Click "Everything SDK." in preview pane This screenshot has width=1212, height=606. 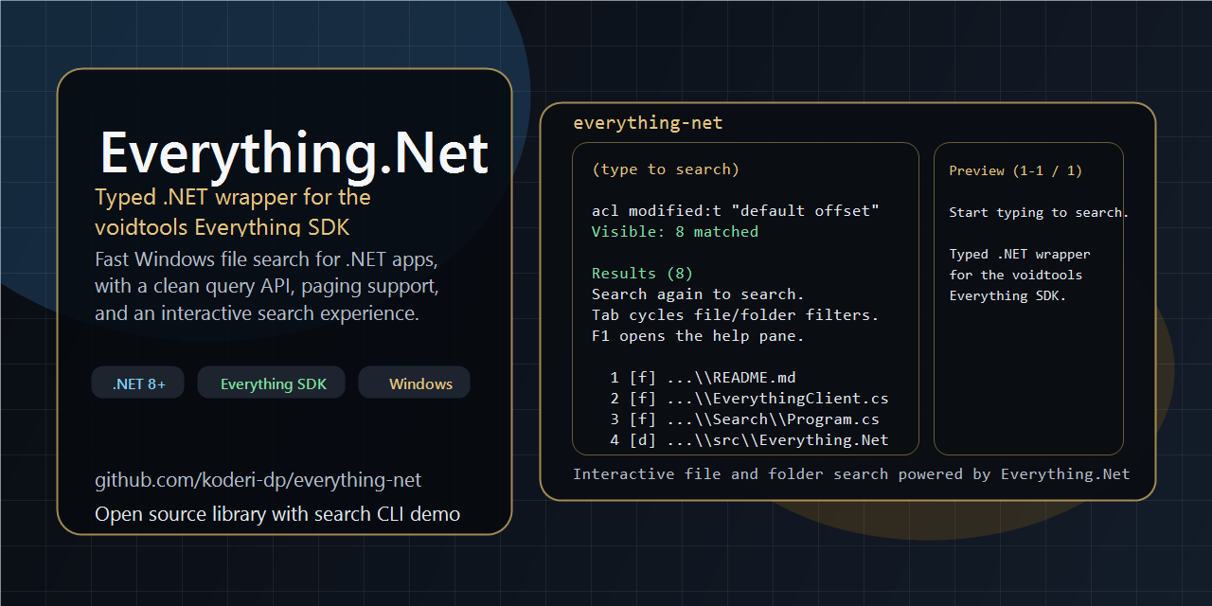pos(1007,296)
